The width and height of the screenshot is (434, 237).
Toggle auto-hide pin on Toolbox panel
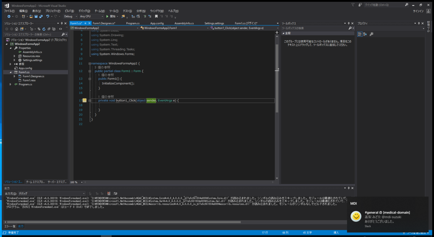point(349,24)
